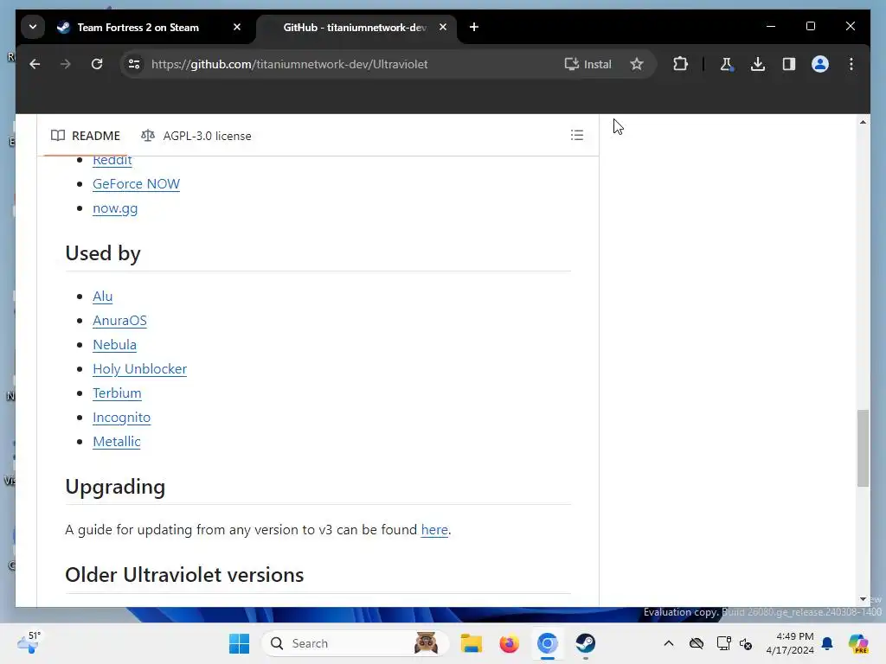Open the display network tray icon
This screenshot has width=886, height=664.
pos(723,643)
